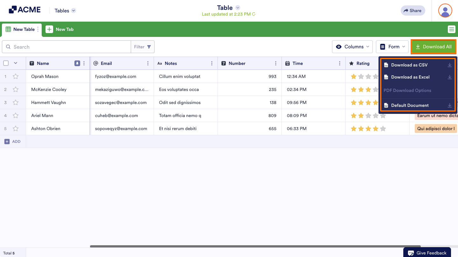Select the note 'Totam officia nemo q'
458x257 pixels.
coord(186,115)
